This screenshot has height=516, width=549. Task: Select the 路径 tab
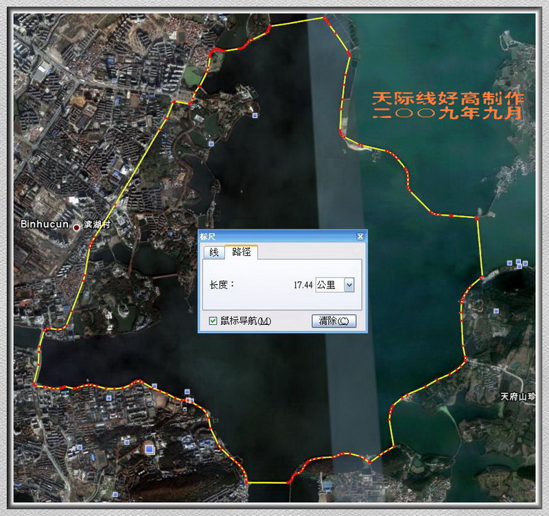click(242, 251)
